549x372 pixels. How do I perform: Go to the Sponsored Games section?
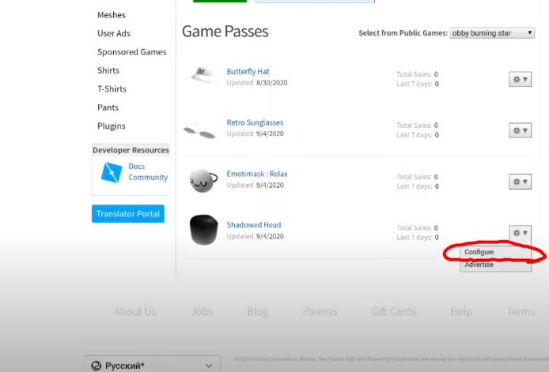[x=132, y=52]
